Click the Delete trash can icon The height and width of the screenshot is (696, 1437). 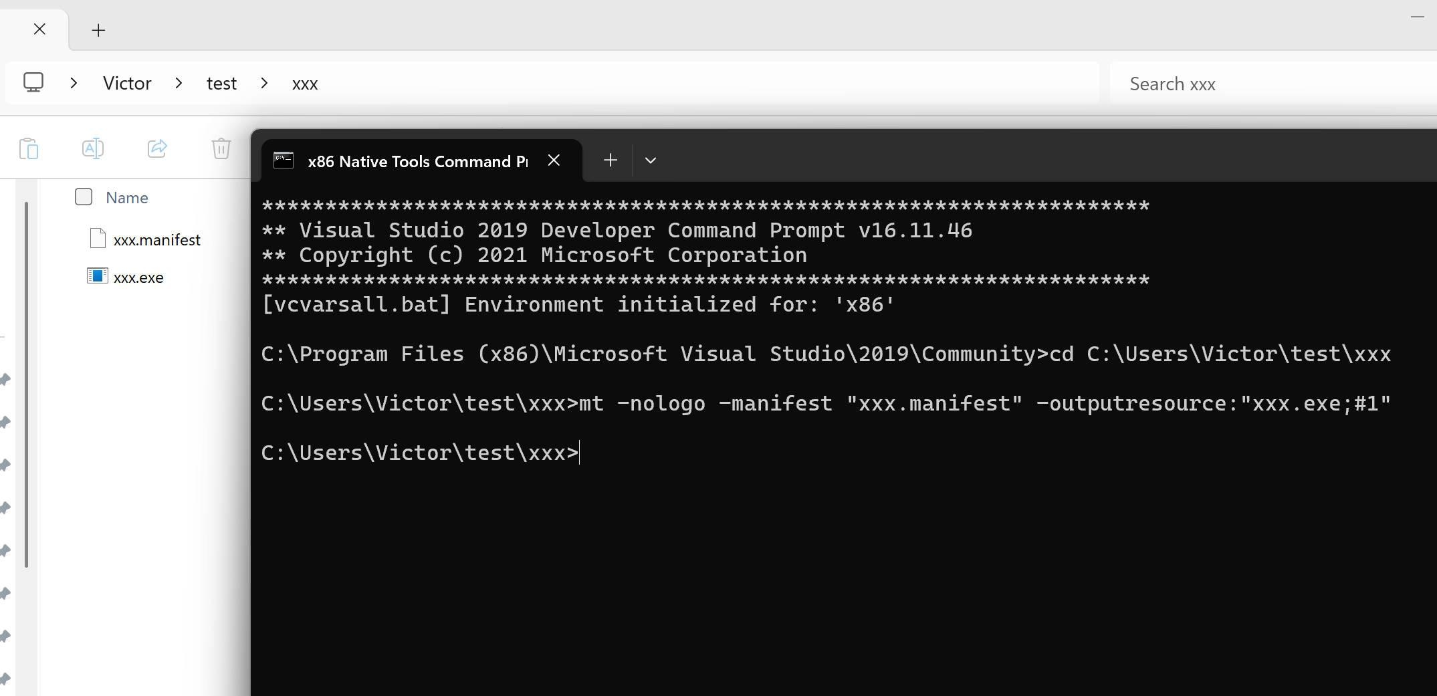(x=221, y=148)
